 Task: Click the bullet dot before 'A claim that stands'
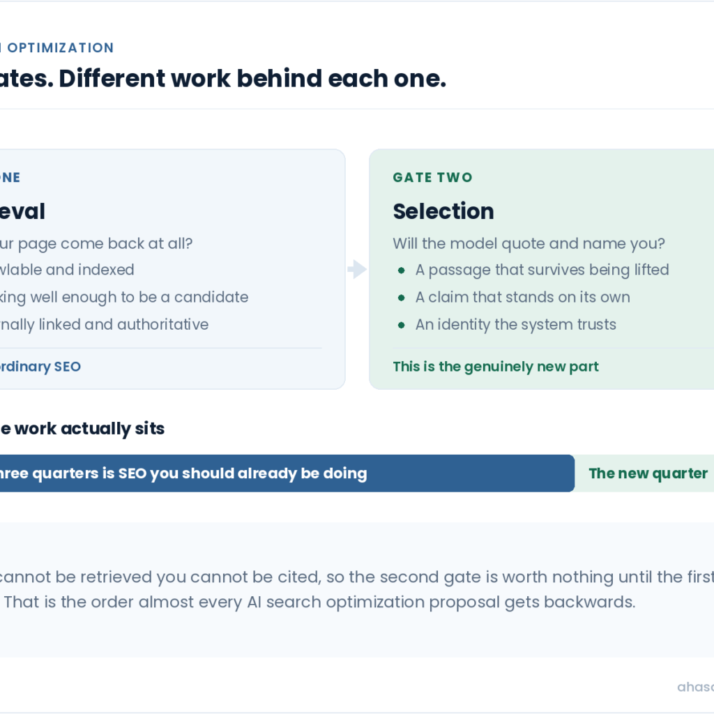(x=401, y=298)
